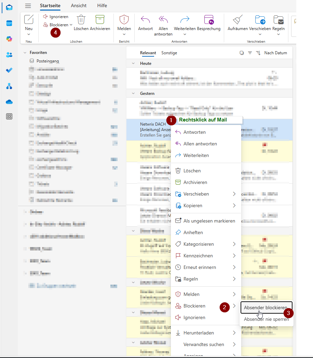Switch to the Startseite ribbon tab
This screenshot has height=358, width=313.
(50, 6)
